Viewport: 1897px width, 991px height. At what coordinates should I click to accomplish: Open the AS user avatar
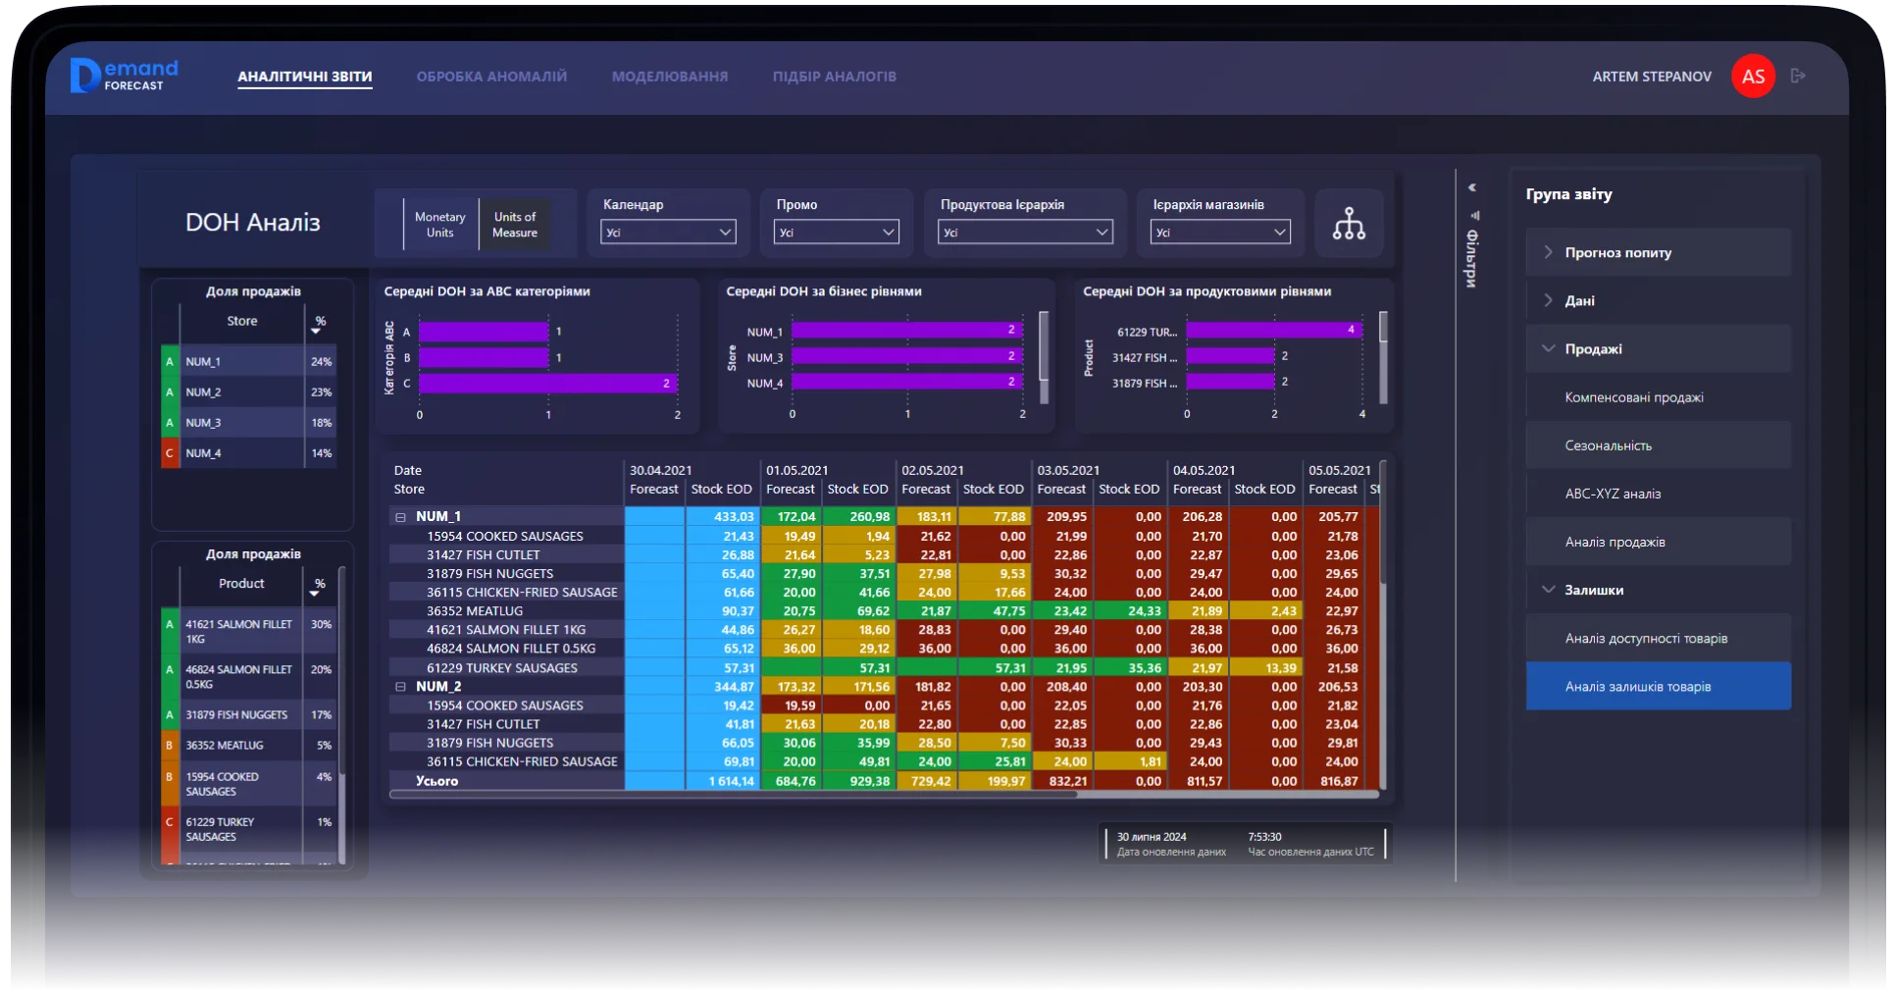(1753, 77)
